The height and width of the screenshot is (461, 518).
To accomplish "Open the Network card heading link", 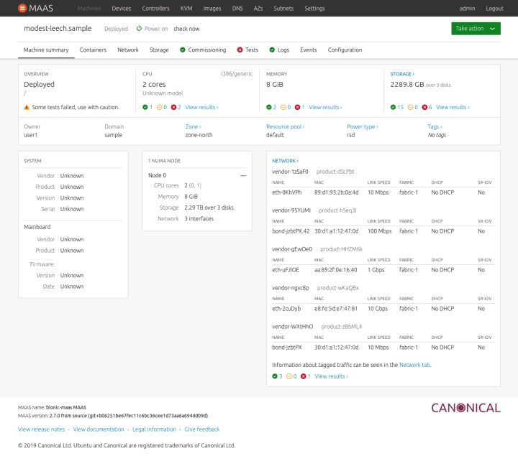I will (x=285, y=161).
